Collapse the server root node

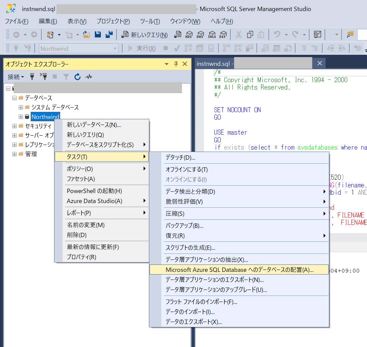pyautogui.click(x=8, y=89)
